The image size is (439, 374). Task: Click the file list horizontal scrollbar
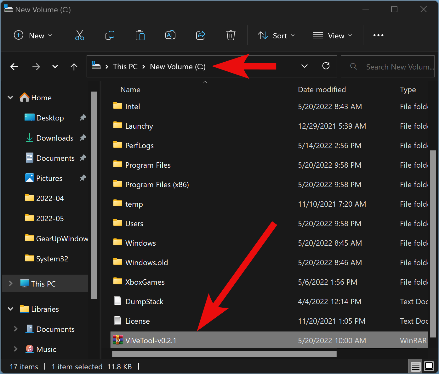point(224,354)
